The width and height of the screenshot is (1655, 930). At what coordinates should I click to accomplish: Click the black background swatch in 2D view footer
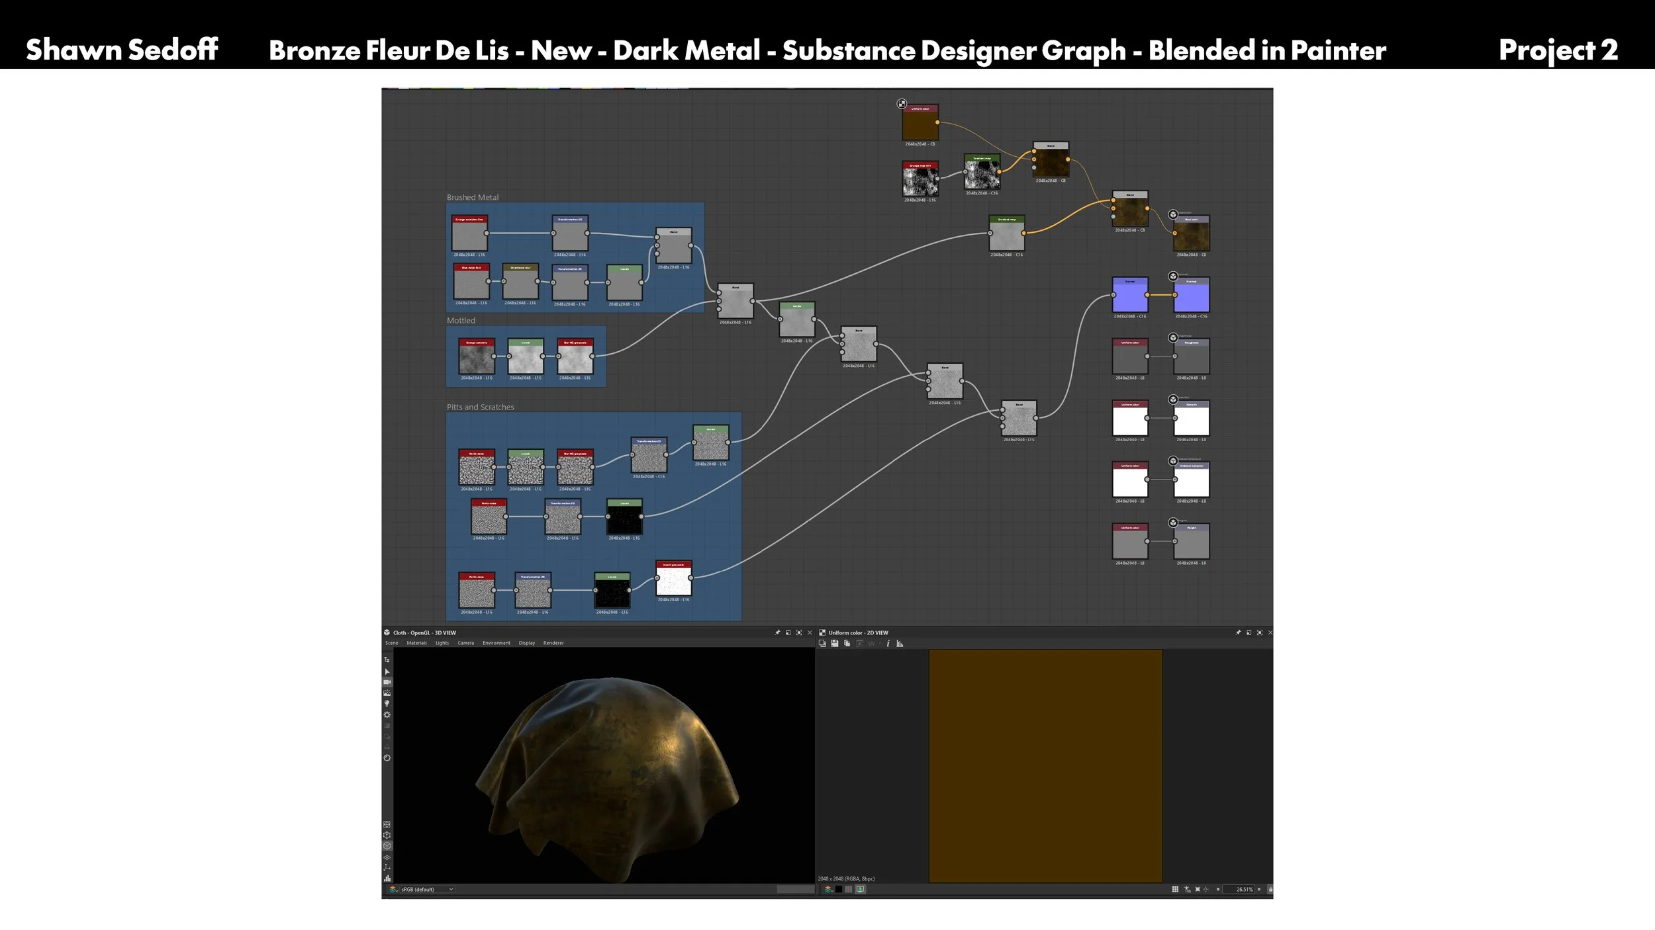pos(838,890)
